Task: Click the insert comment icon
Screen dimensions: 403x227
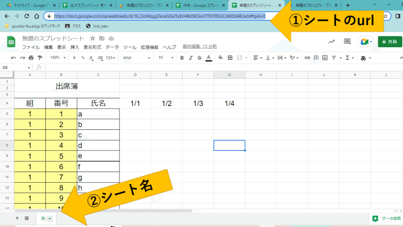Action: 316,58
